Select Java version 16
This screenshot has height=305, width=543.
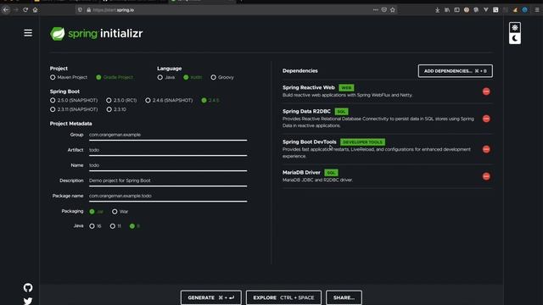pos(95,226)
